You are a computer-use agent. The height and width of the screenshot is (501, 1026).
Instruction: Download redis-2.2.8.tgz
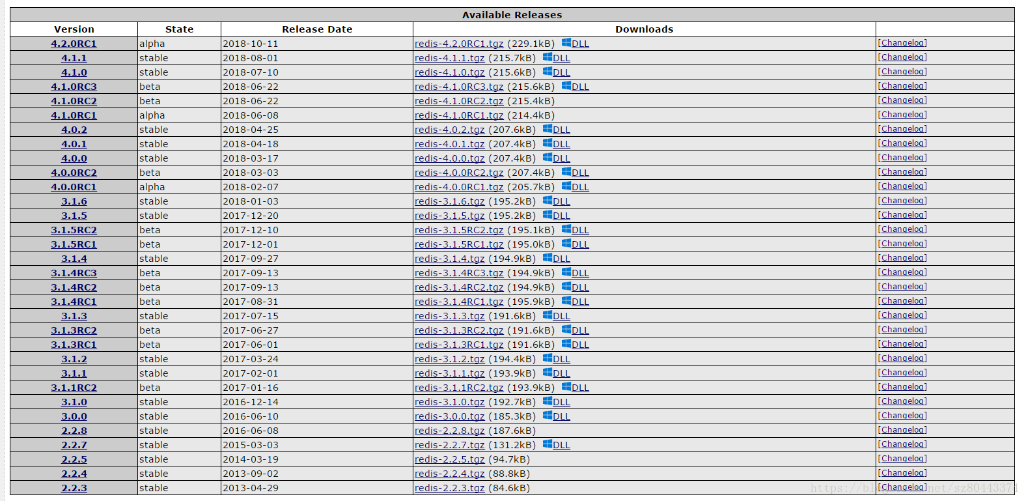[450, 431]
